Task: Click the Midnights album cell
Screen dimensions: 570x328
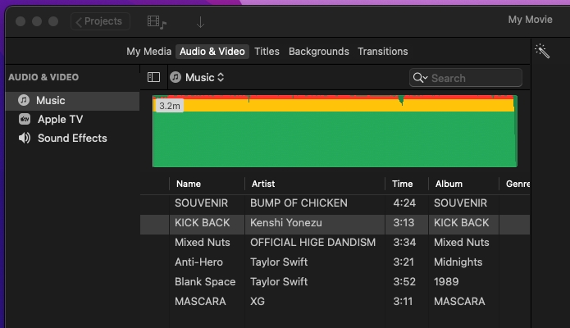Action: click(458, 262)
